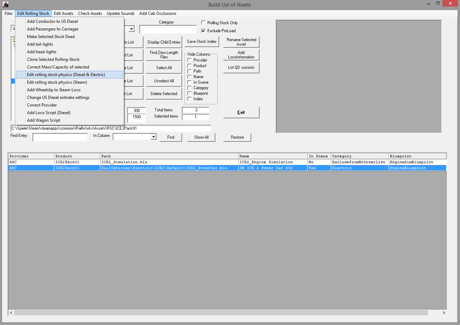Click Find Zero Length Files button
Image resolution: width=460 pixels, height=325 pixels.
(164, 55)
